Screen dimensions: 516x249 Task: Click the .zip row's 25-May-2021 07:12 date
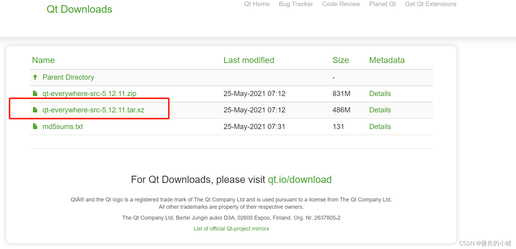coord(255,94)
